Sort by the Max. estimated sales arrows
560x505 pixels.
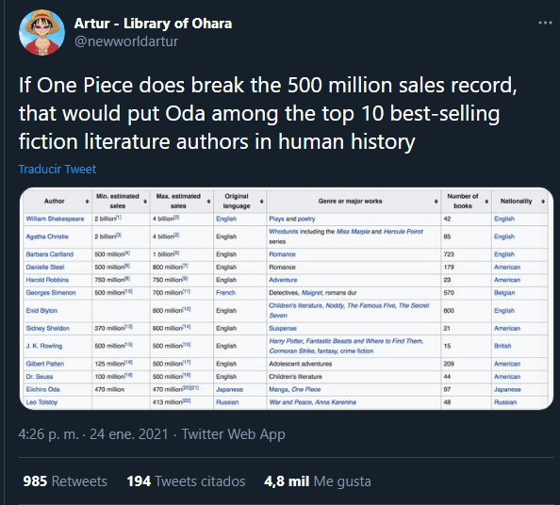click(208, 202)
